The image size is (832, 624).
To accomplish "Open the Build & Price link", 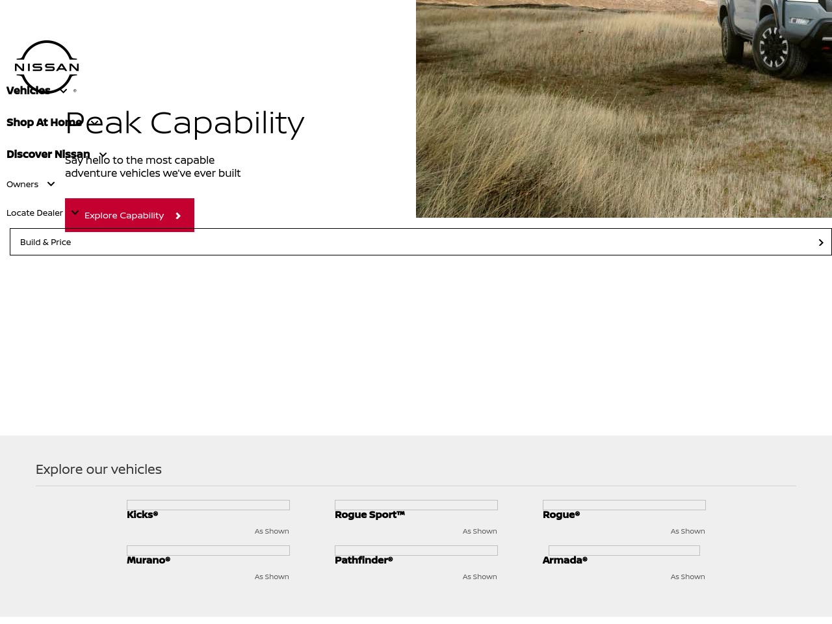I will point(421,242).
